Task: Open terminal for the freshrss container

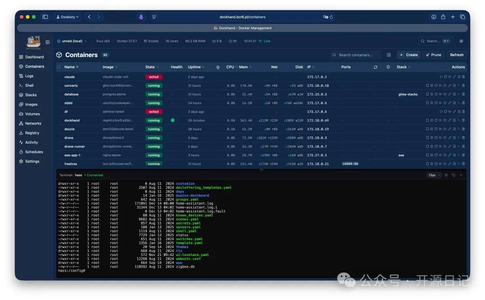Action: (x=459, y=163)
